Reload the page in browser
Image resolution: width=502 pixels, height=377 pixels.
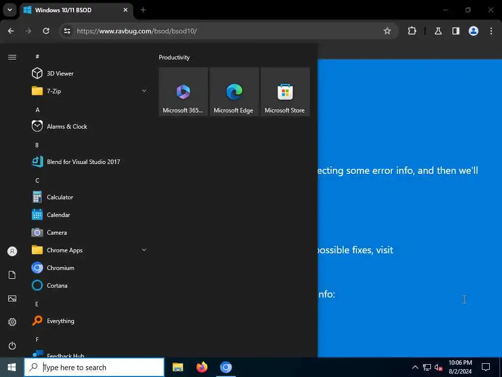click(46, 31)
